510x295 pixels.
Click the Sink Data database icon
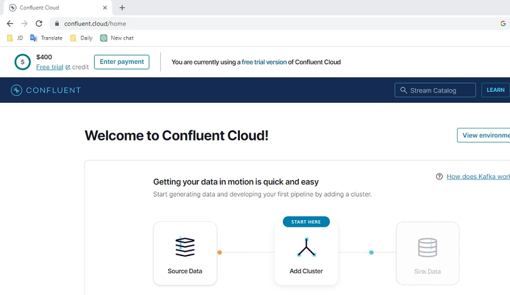(427, 248)
